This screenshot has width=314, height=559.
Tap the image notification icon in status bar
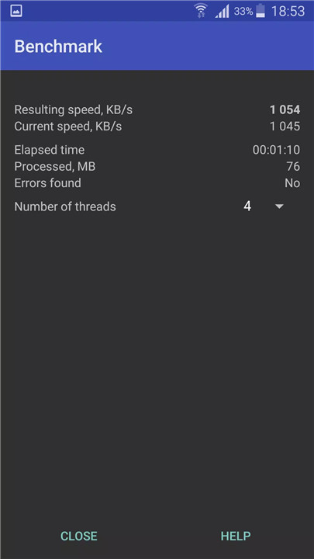pos(16,11)
